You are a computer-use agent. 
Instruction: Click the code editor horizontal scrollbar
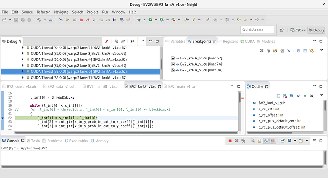tap(126, 133)
